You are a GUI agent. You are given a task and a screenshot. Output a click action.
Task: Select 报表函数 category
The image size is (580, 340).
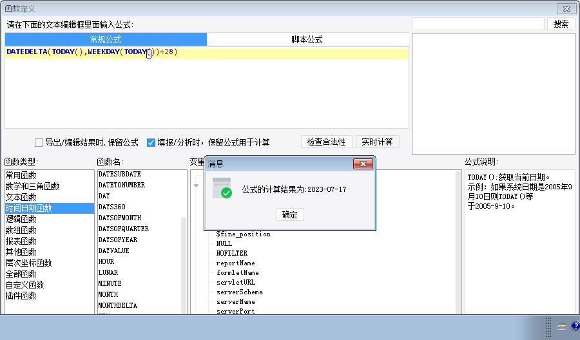point(49,241)
